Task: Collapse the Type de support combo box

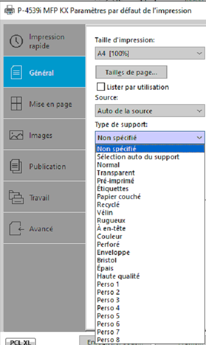Action: point(150,137)
